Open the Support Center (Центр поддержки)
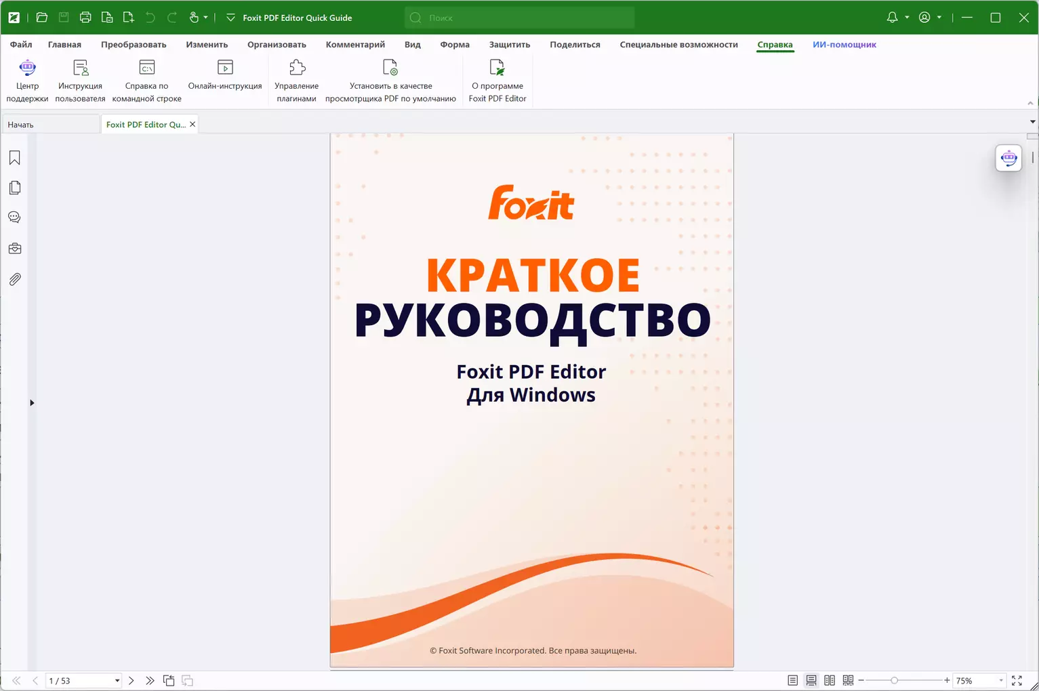The width and height of the screenshot is (1039, 691). (27, 81)
